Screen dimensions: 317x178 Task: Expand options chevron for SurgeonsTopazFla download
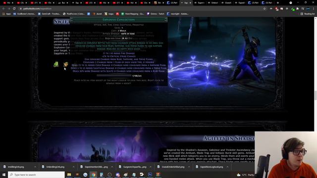(151, 167)
